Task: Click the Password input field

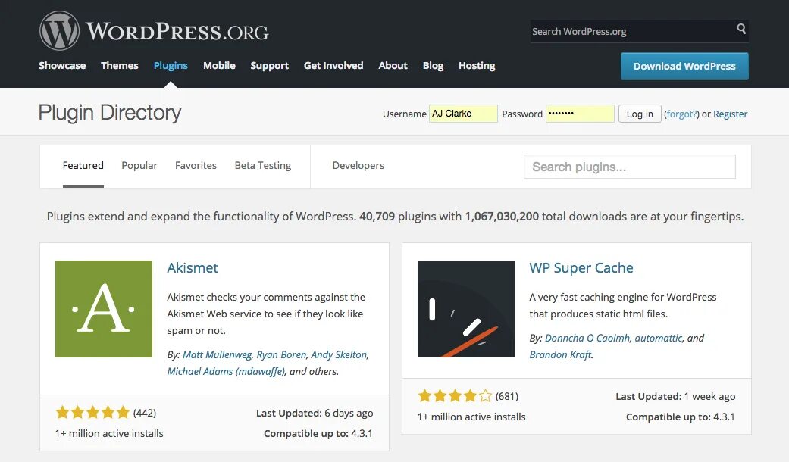Action: pos(580,114)
